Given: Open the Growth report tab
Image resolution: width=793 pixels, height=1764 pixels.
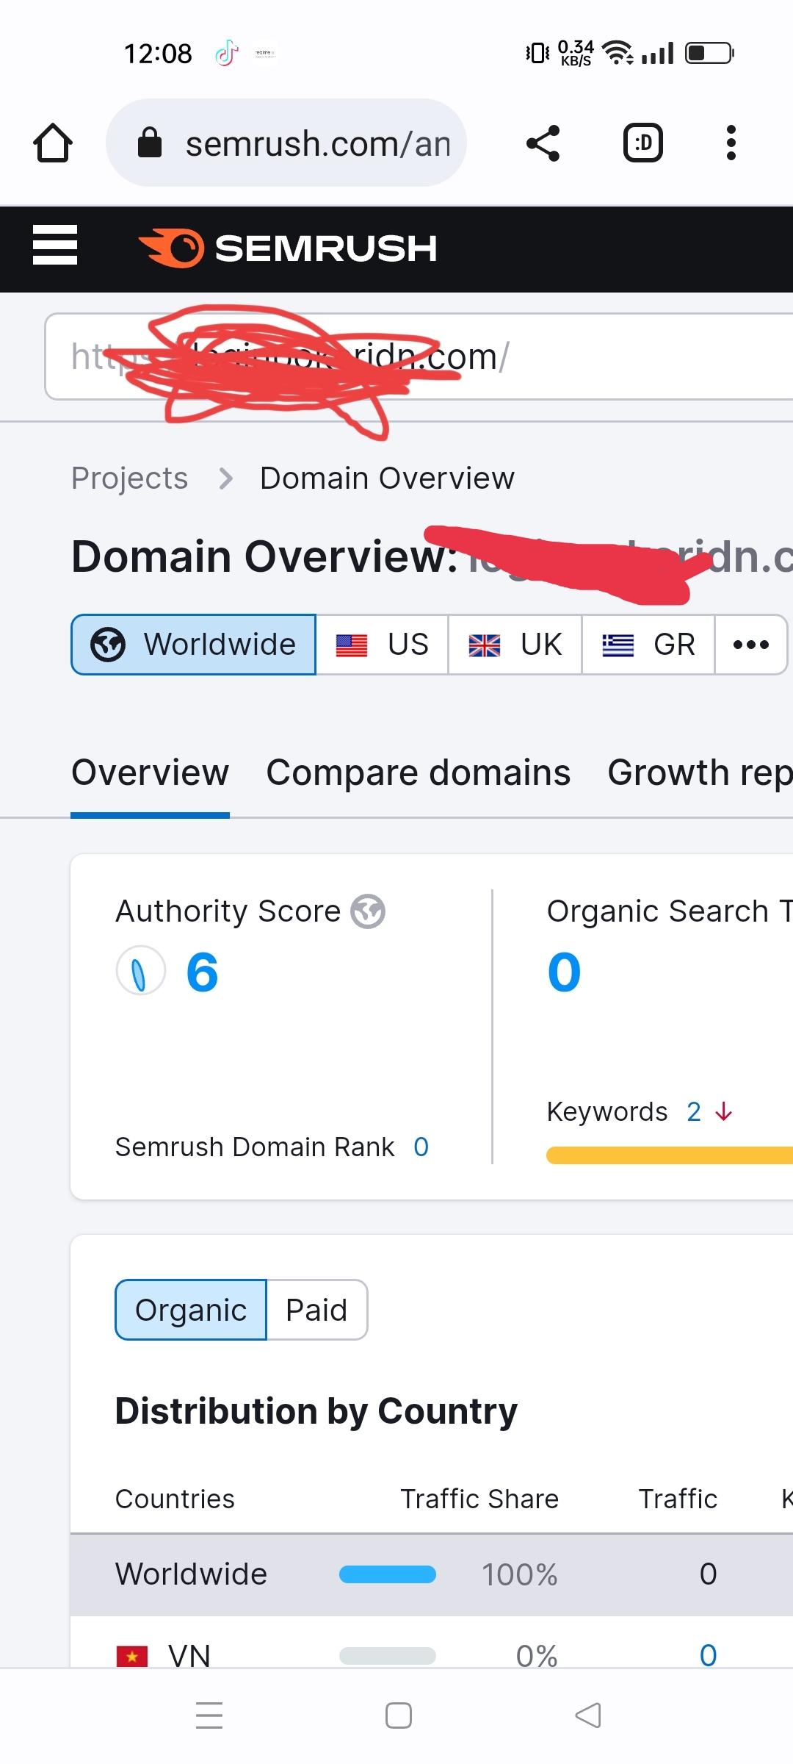Looking at the screenshot, I should (x=700, y=773).
